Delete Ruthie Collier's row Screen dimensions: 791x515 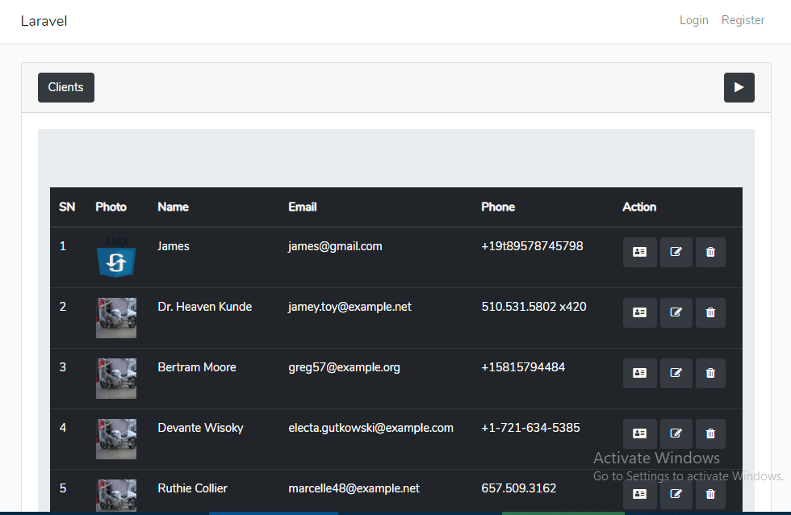[710, 494]
